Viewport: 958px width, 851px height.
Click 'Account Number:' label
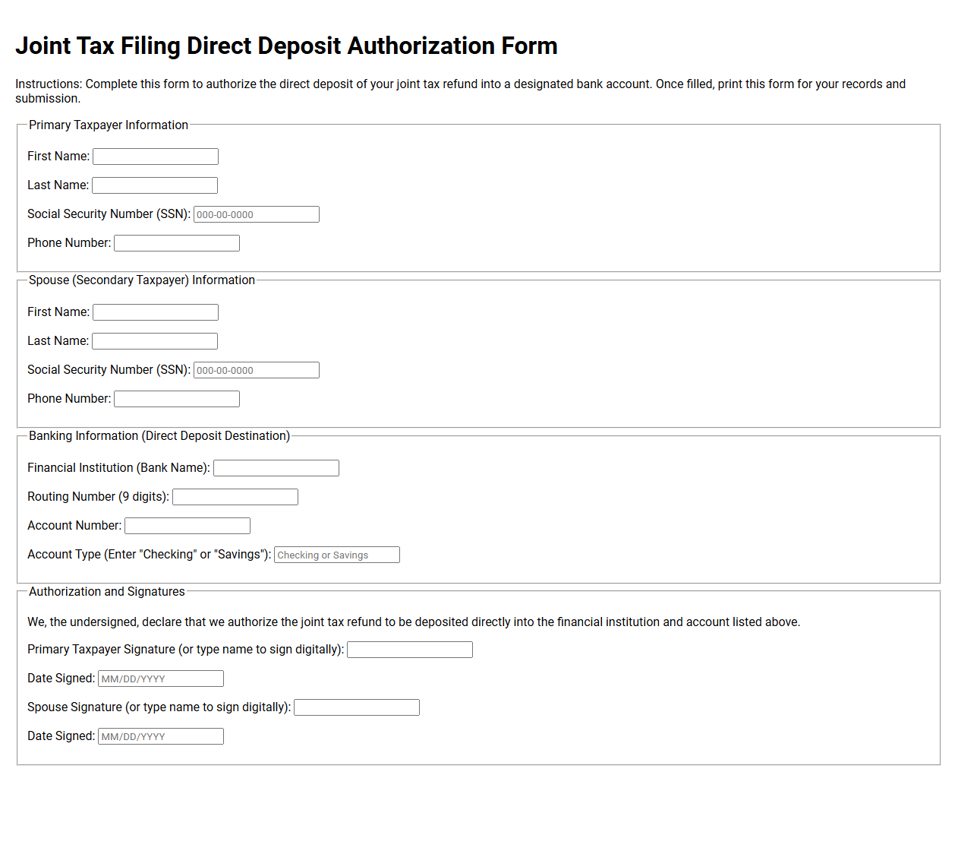74,526
